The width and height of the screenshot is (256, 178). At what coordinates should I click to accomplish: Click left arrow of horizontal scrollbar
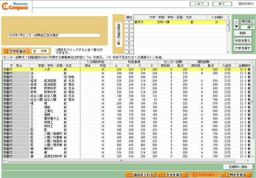pos(5,161)
